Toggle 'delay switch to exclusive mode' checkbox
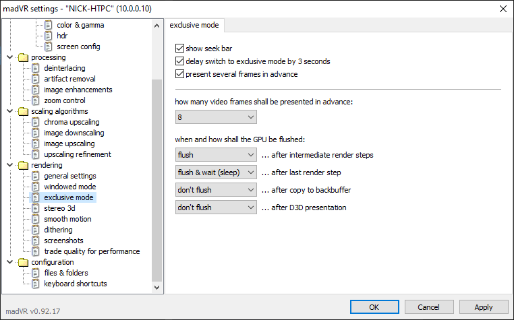Image resolution: width=514 pixels, height=320 pixels. (179, 61)
